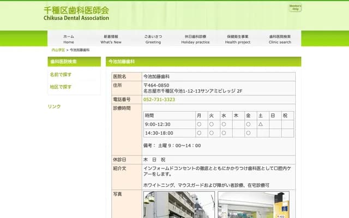The height and width of the screenshot is (218, 349).
Task: Click postal code 〒464-0850
Action: pyautogui.click(x=157, y=86)
